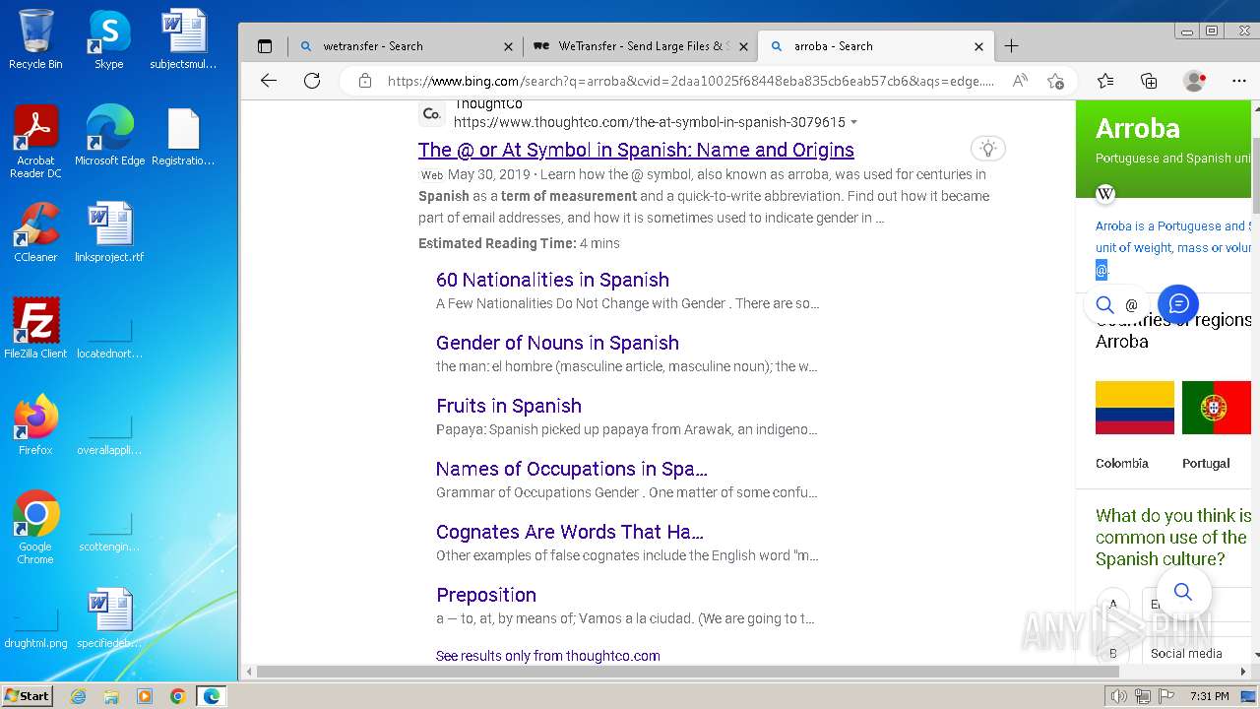
Task: Open Cognates Are Words That Ha… link
Action: (570, 532)
